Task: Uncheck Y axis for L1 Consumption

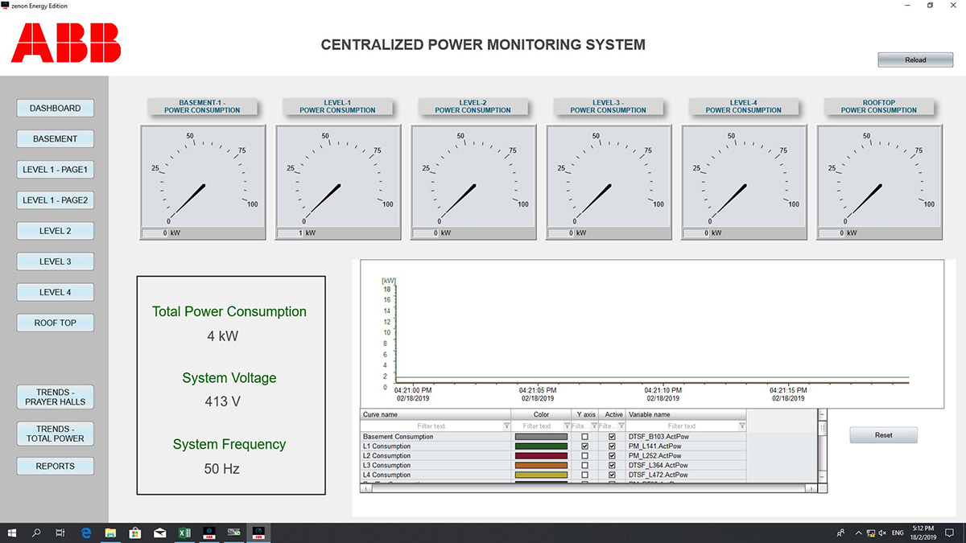Action: pyautogui.click(x=584, y=446)
